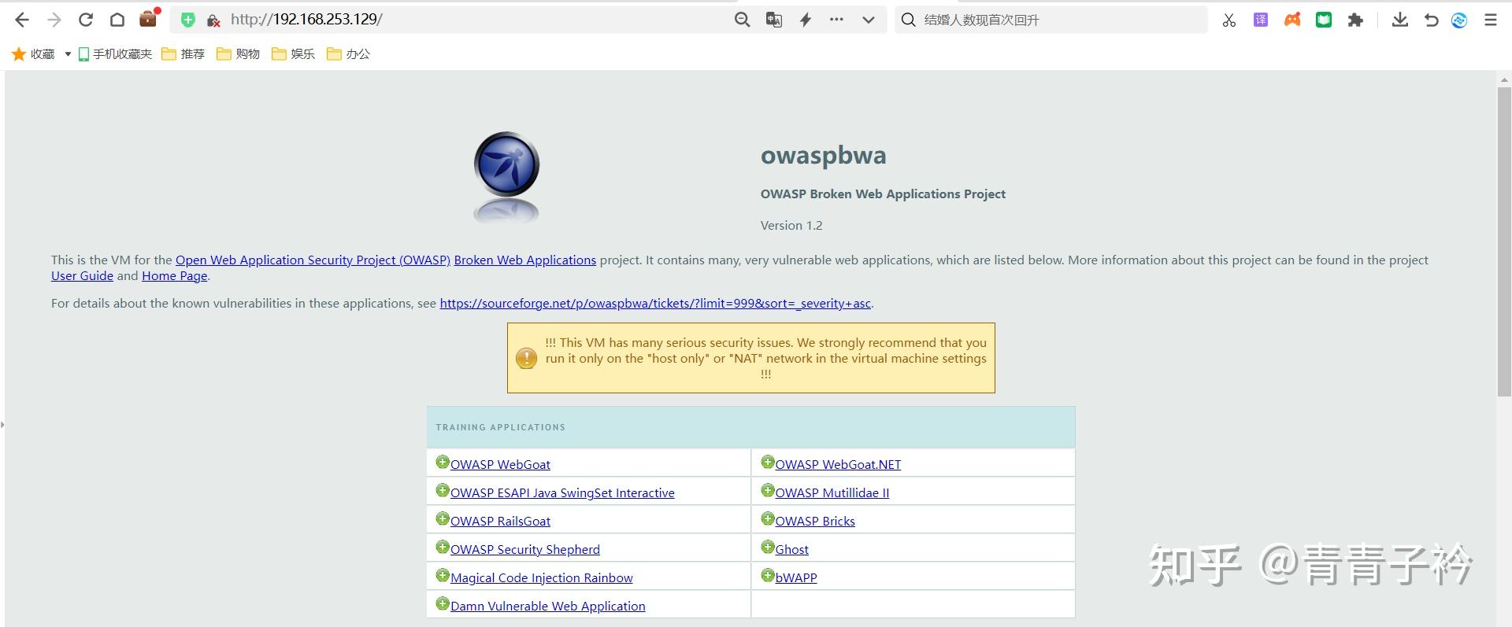Click the undo restore-closed-tab icon
This screenshot has height=627, width=1512.
coord(1431,20)
